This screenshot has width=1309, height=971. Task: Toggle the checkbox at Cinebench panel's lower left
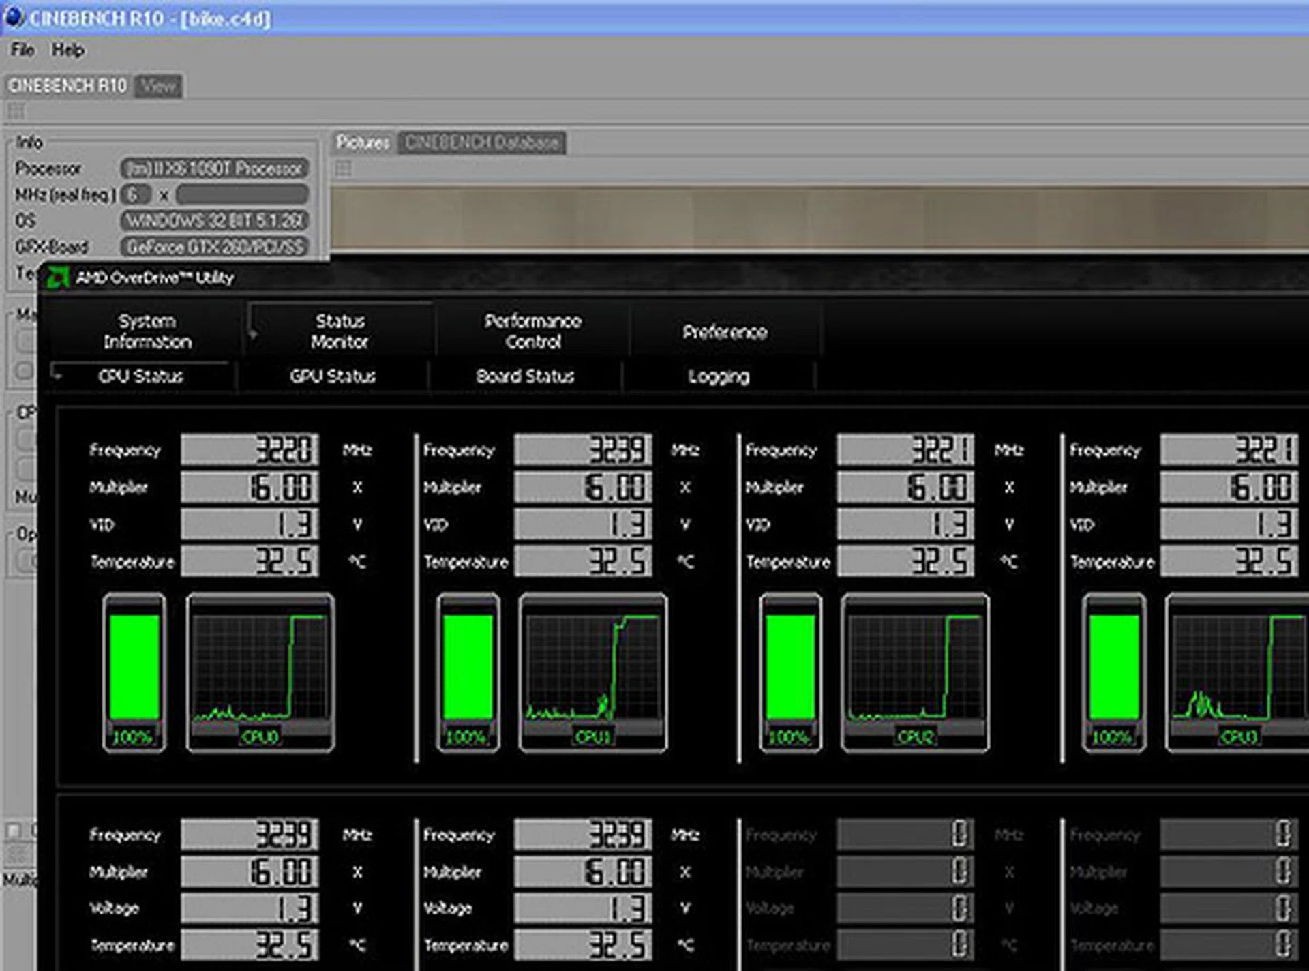(14, 830)
